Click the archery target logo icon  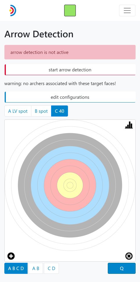13,10
